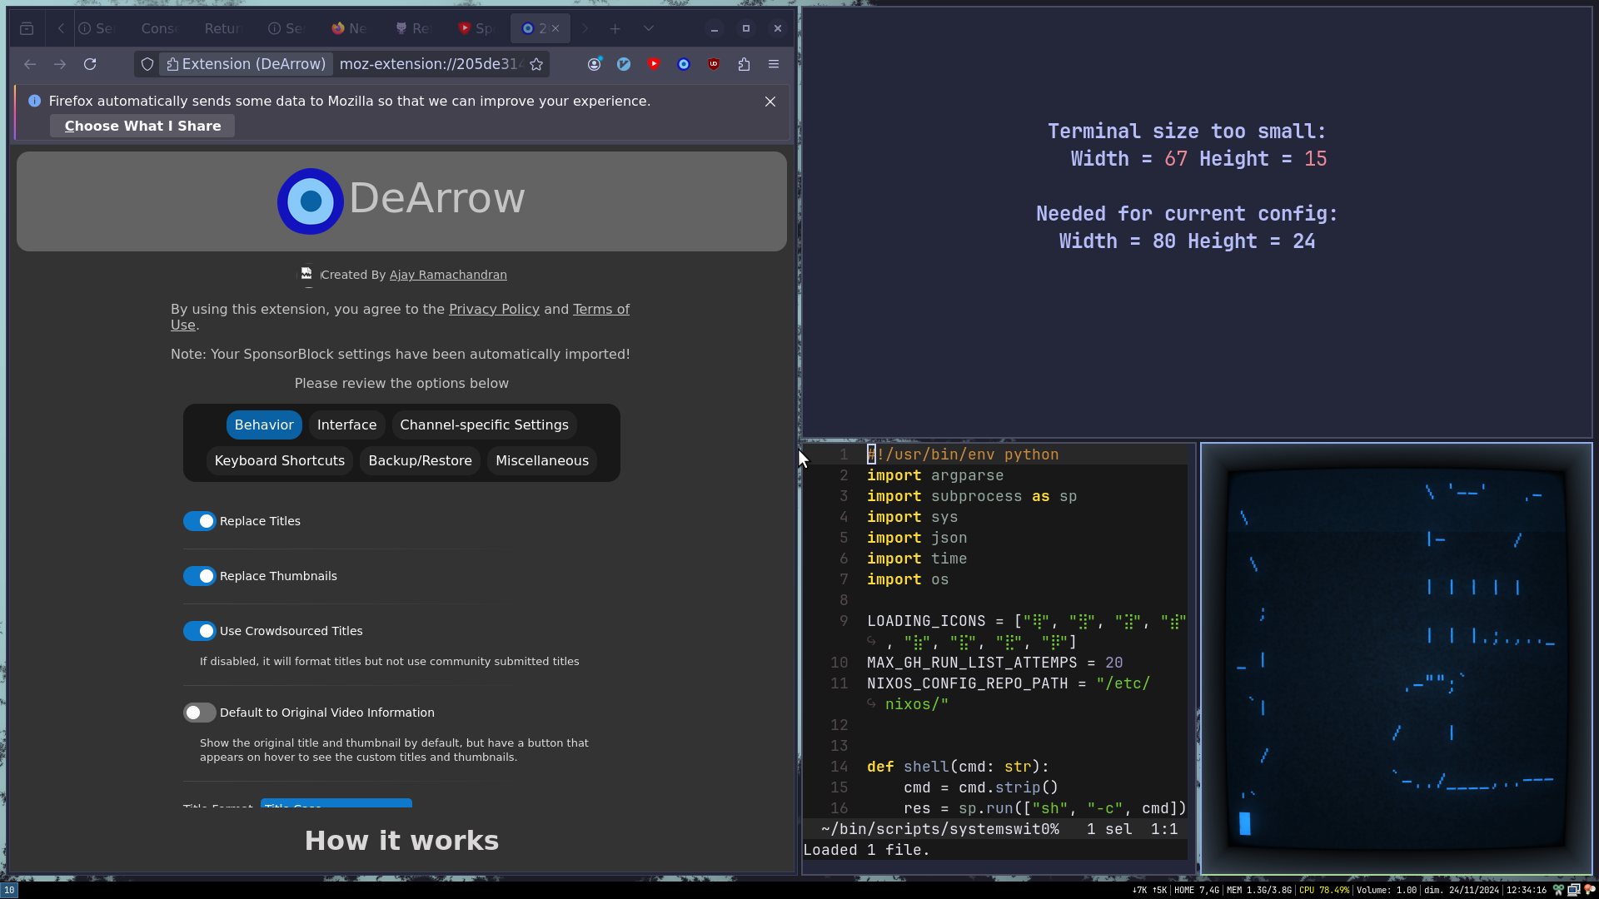
Task: Open Channel-specific Settings tab
Action: point(484,425)
